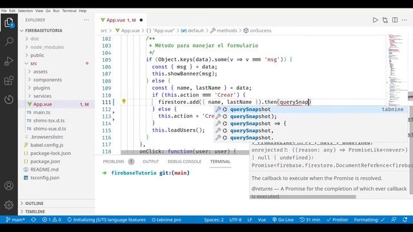Switch to the PROBLEMS panel tab
The width and height of the screenshot is (413, 232).
[x=114, y=162]
